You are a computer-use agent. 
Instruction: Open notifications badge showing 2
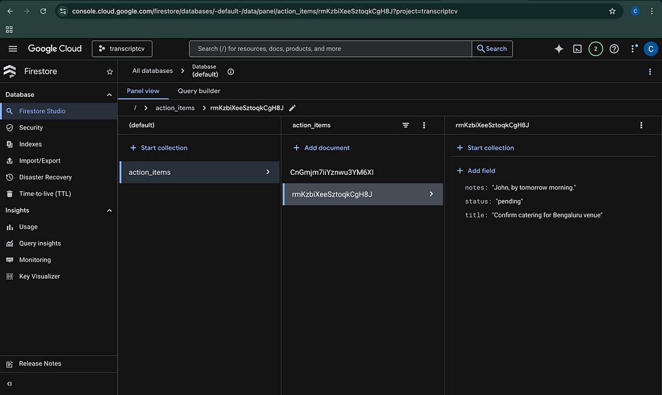[595, 49]
